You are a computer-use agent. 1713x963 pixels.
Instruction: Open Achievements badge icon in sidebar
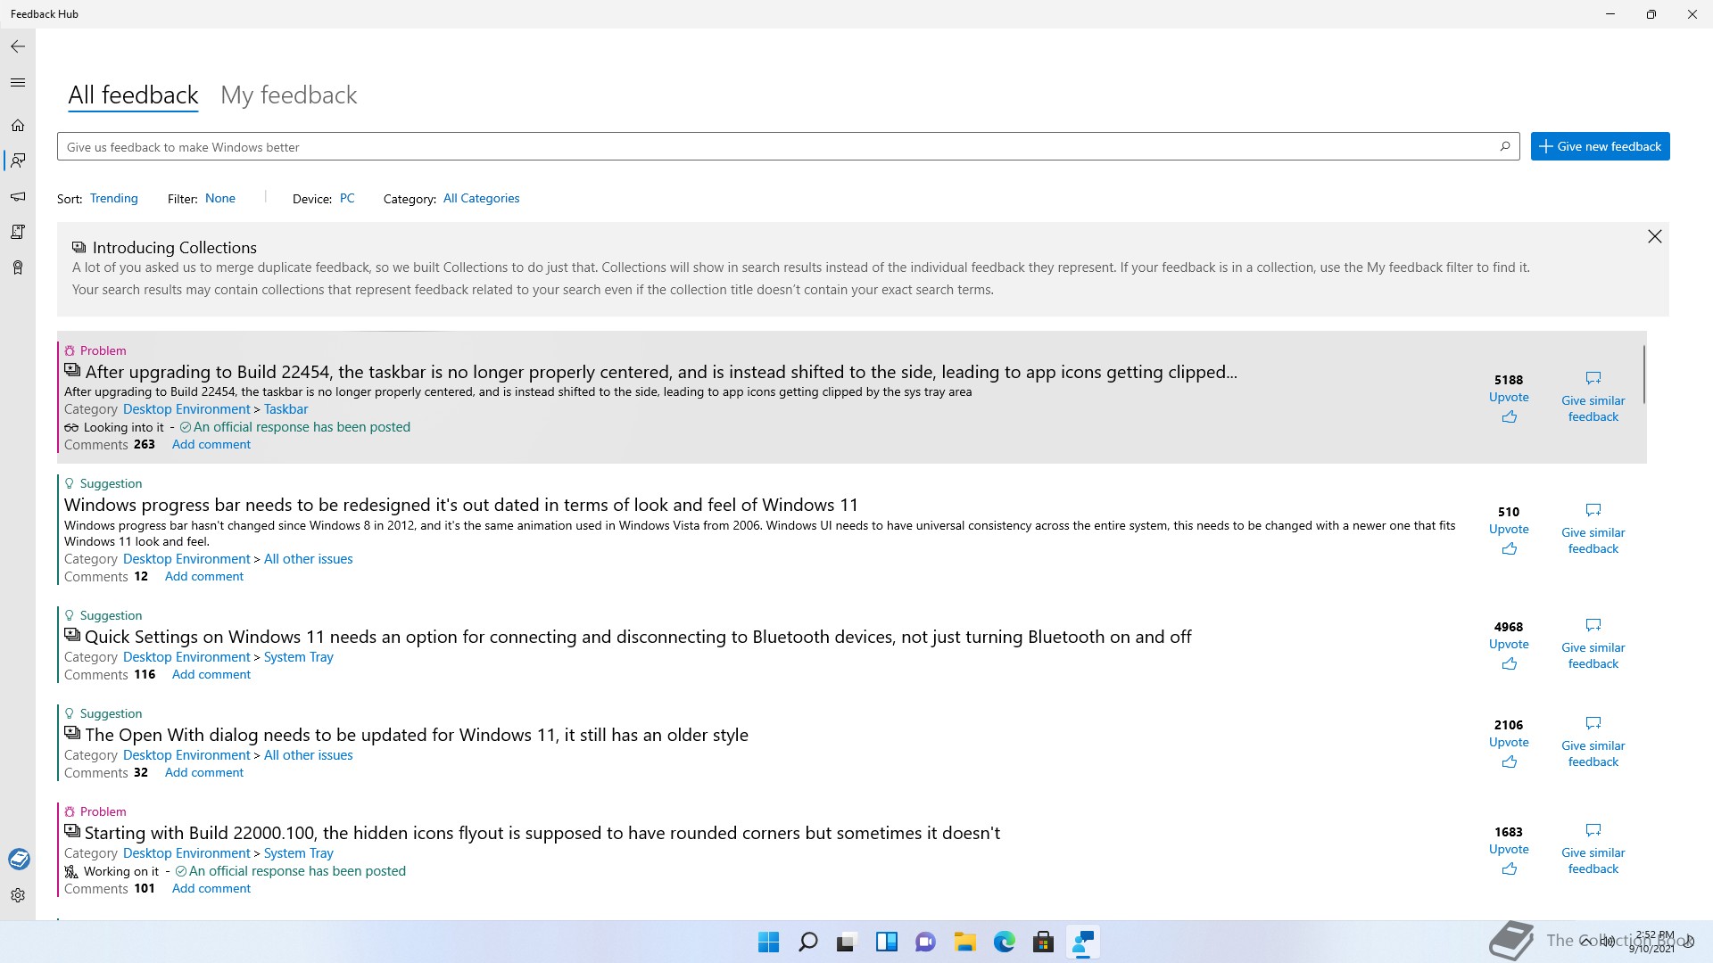point(18,267)
